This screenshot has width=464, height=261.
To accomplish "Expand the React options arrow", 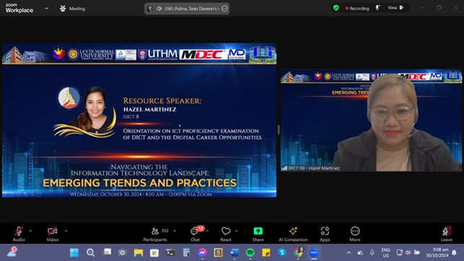I will click(x=236, y=231).
